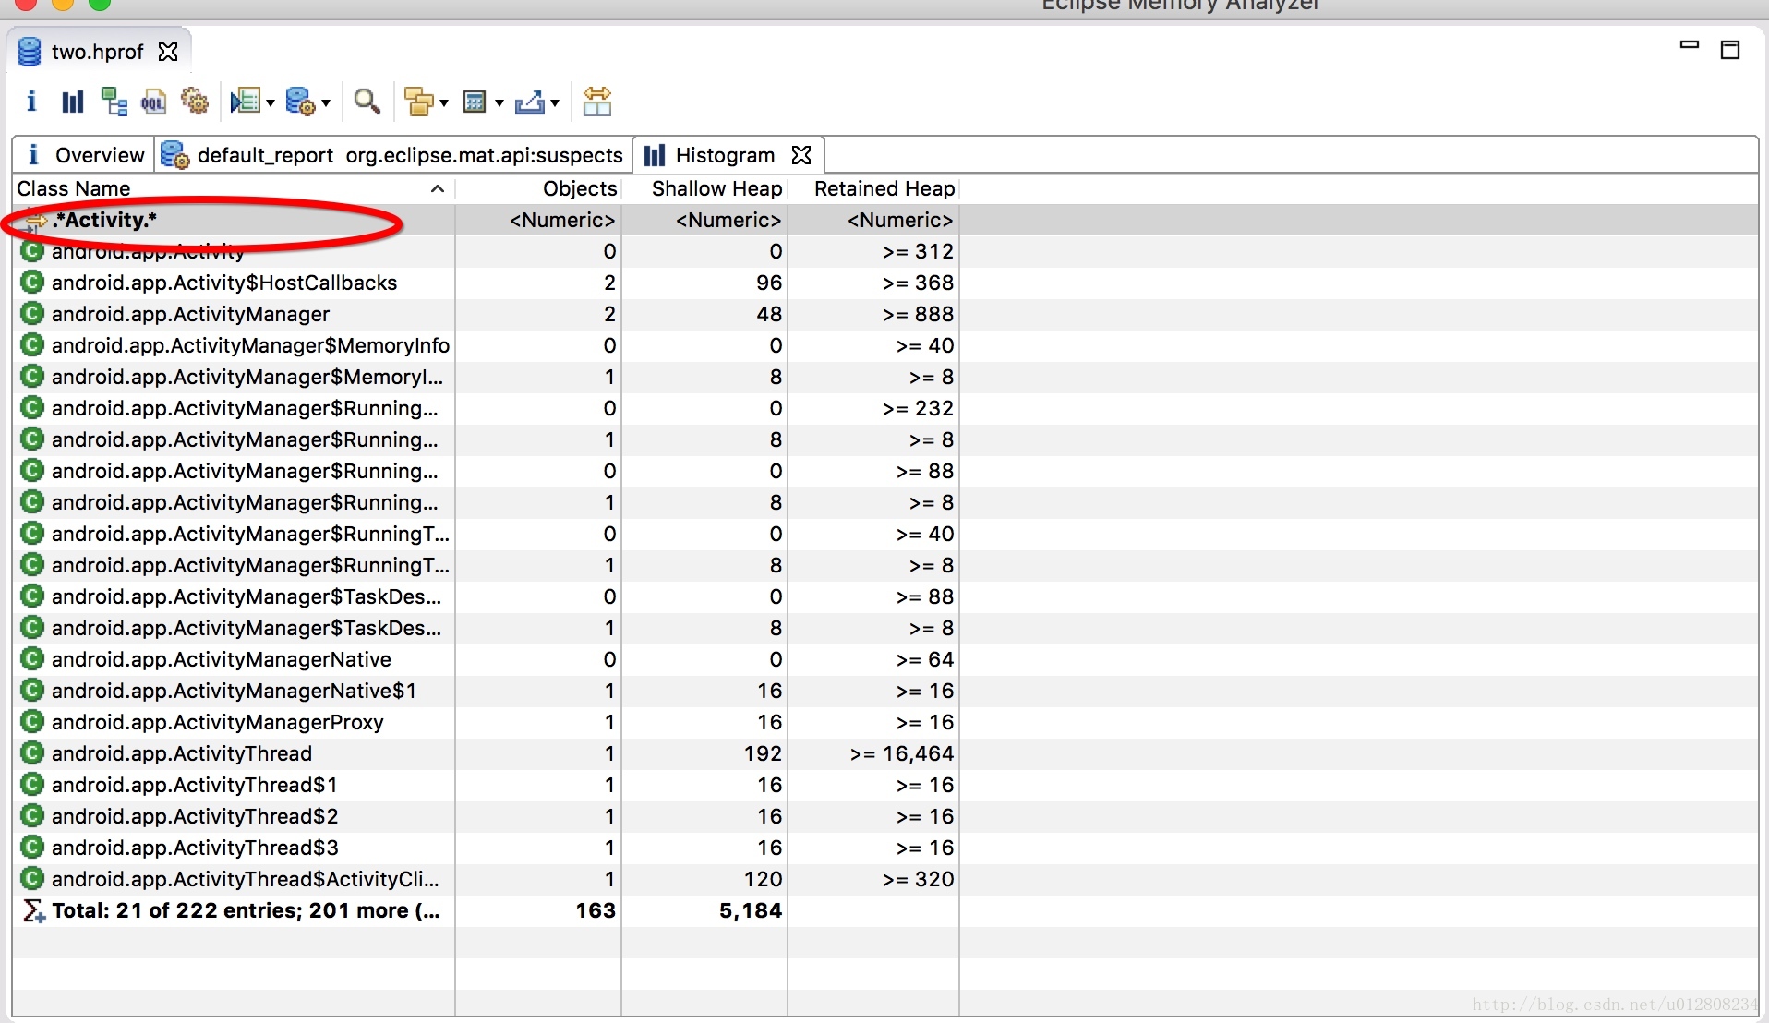Expand the Calculate Retained Size dropdown arrow
The image size is (1769, 1023).
pyautogui.click(x=499, y=102)
